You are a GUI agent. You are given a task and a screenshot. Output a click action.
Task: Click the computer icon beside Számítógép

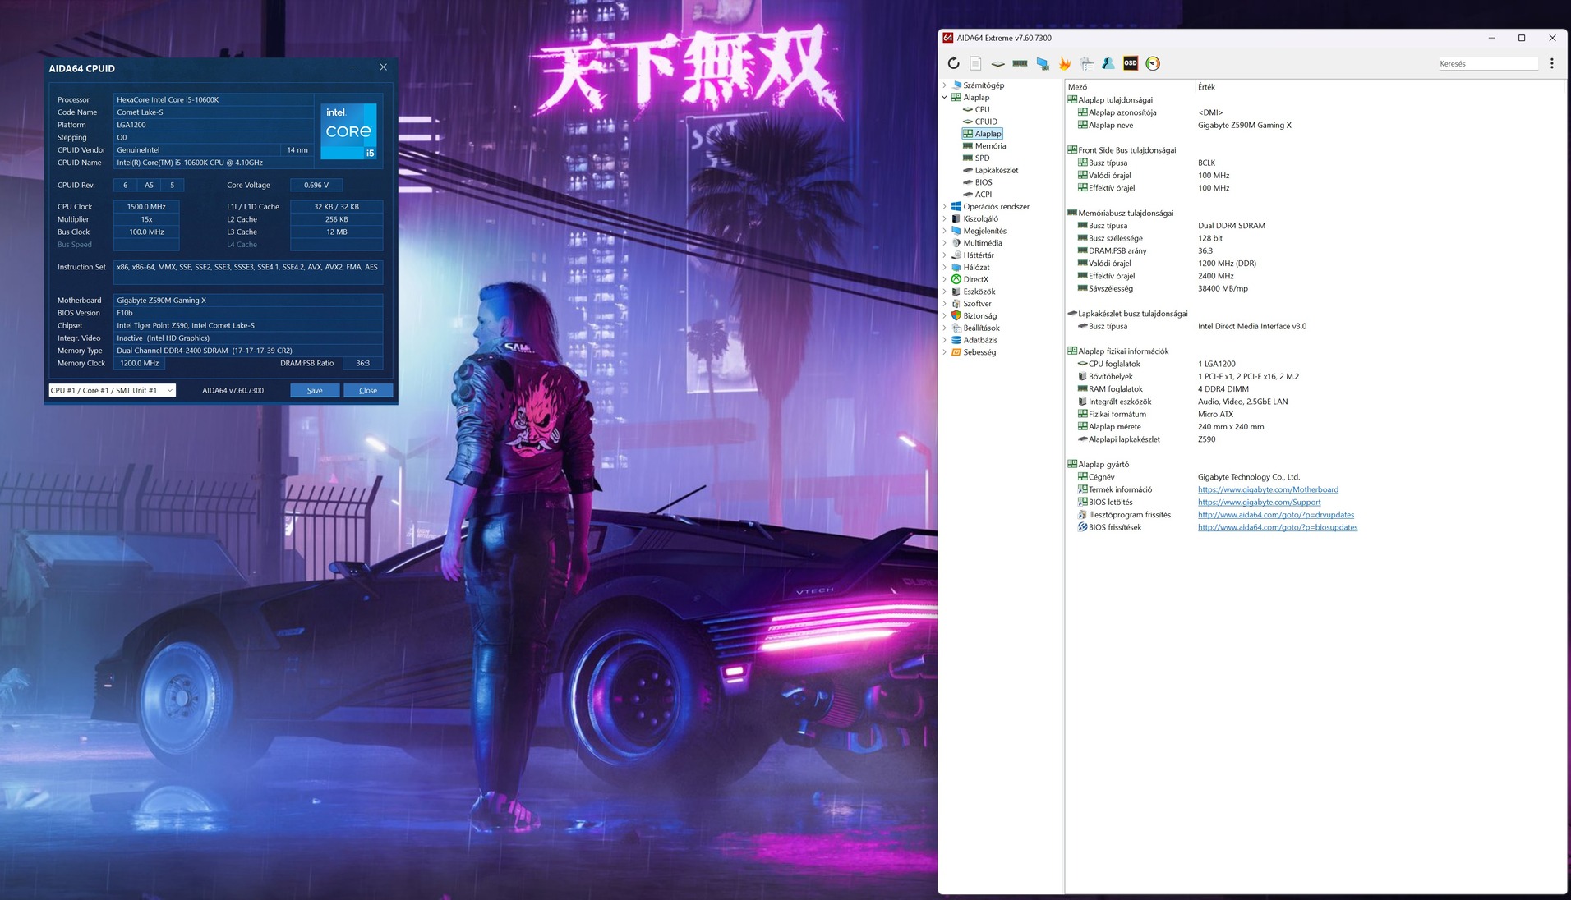coord(956,85)
